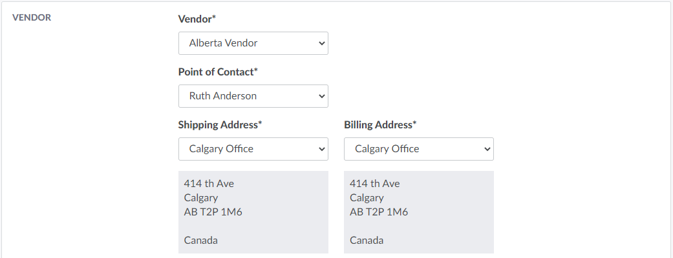Click the chevron arrow on Alberta Vendor select
The height and width of the screenshot is (258, 673).
point(322,43)
